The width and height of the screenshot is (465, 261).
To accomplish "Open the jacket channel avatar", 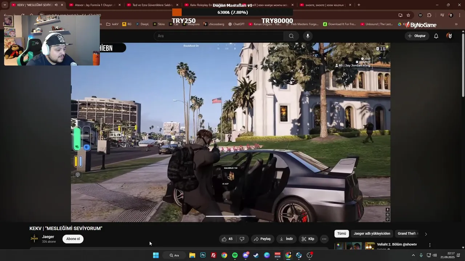I will pyautogui.click(x=34, y=239).
